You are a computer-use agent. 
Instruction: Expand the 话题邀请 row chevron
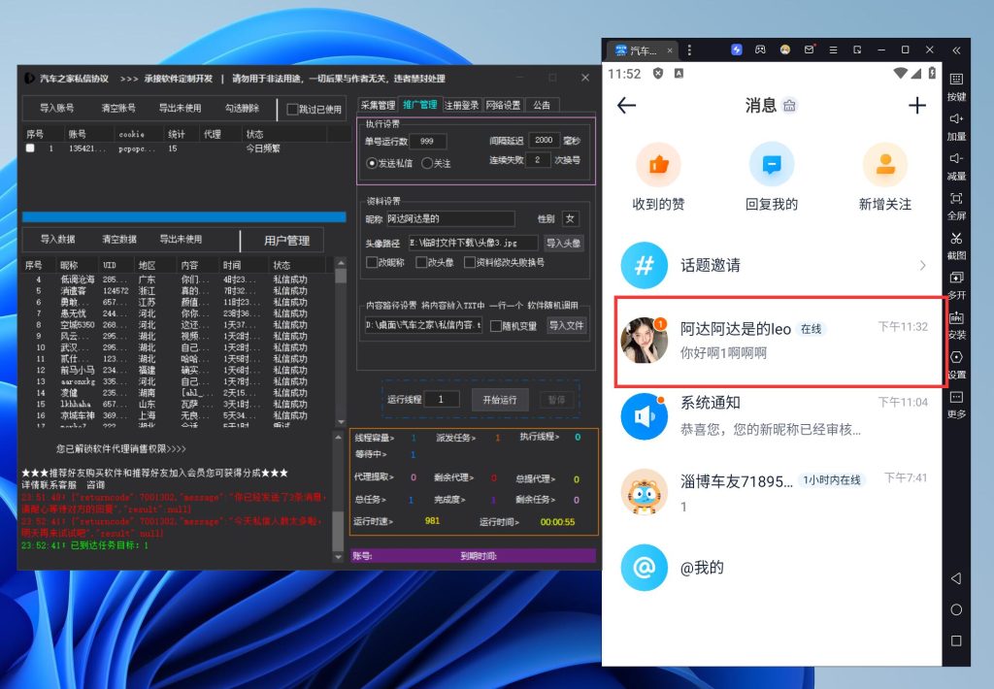(x=922, y=265)
